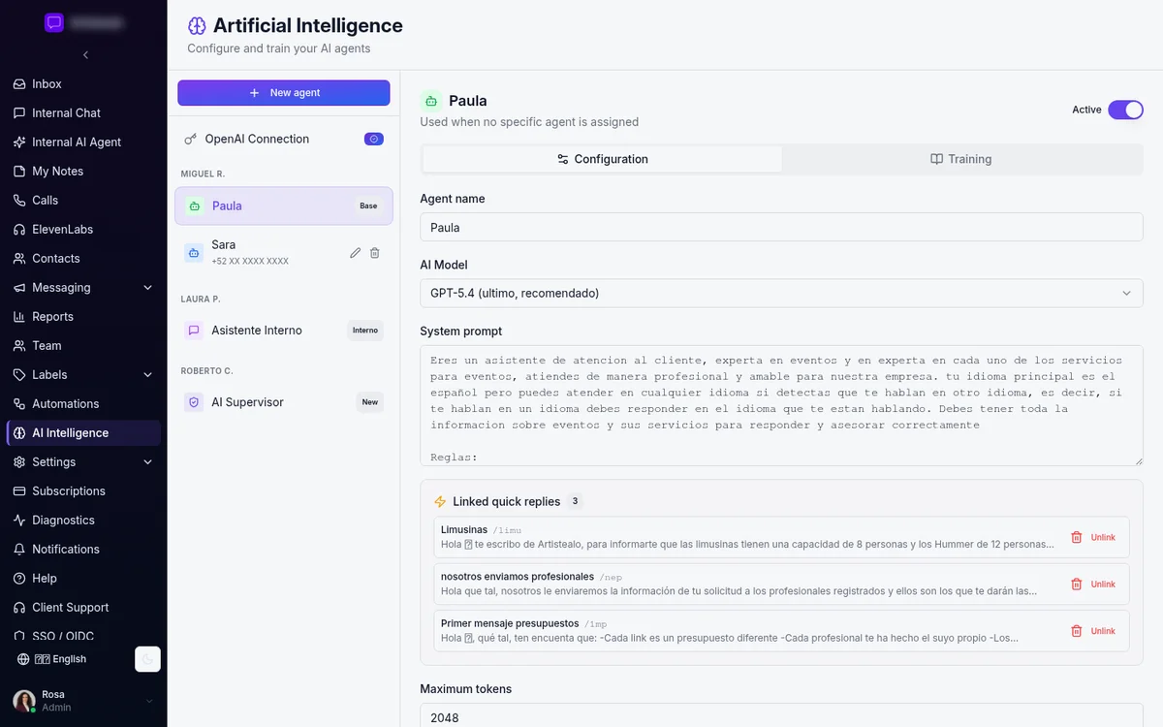Click the Agent name input field
This screenshot has height=727, width=1163.
[x=781, y=228]
